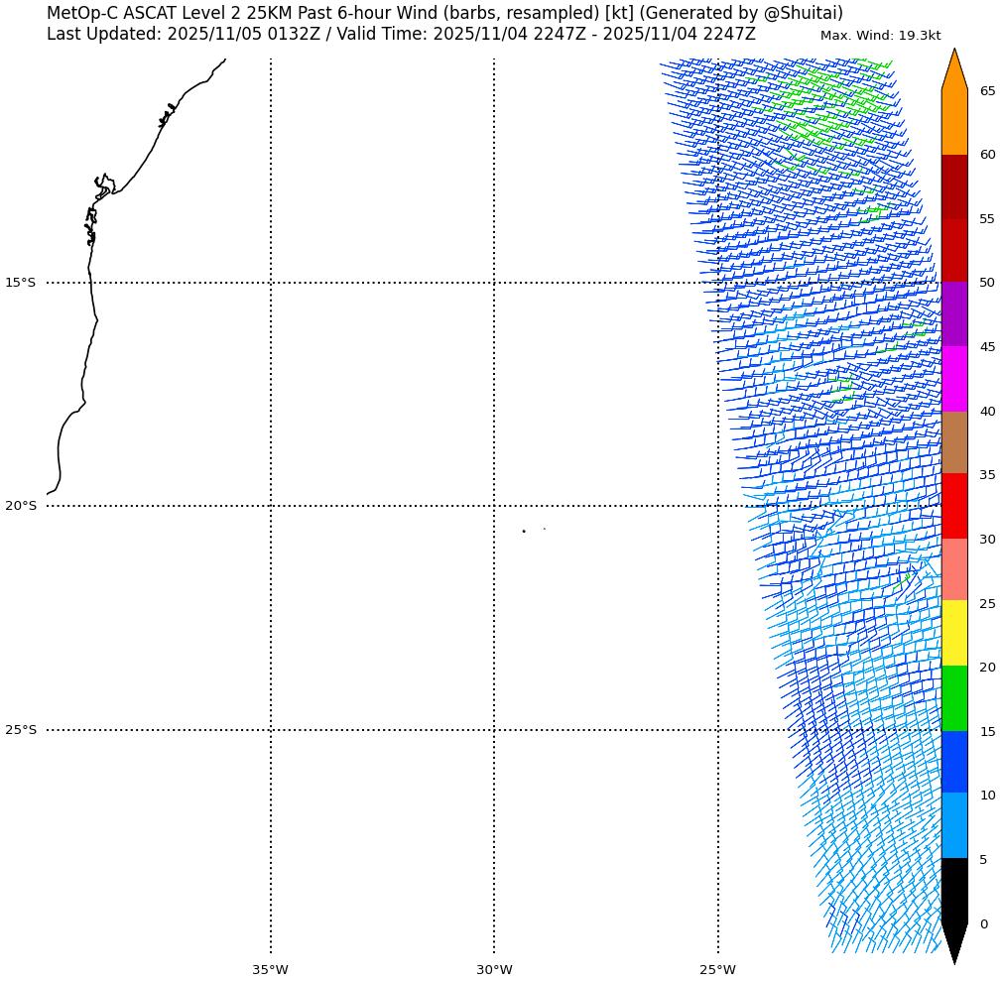Click the small island near 20°S 29°W
The width and height of the screenshot is (1001, 981).
524,531
